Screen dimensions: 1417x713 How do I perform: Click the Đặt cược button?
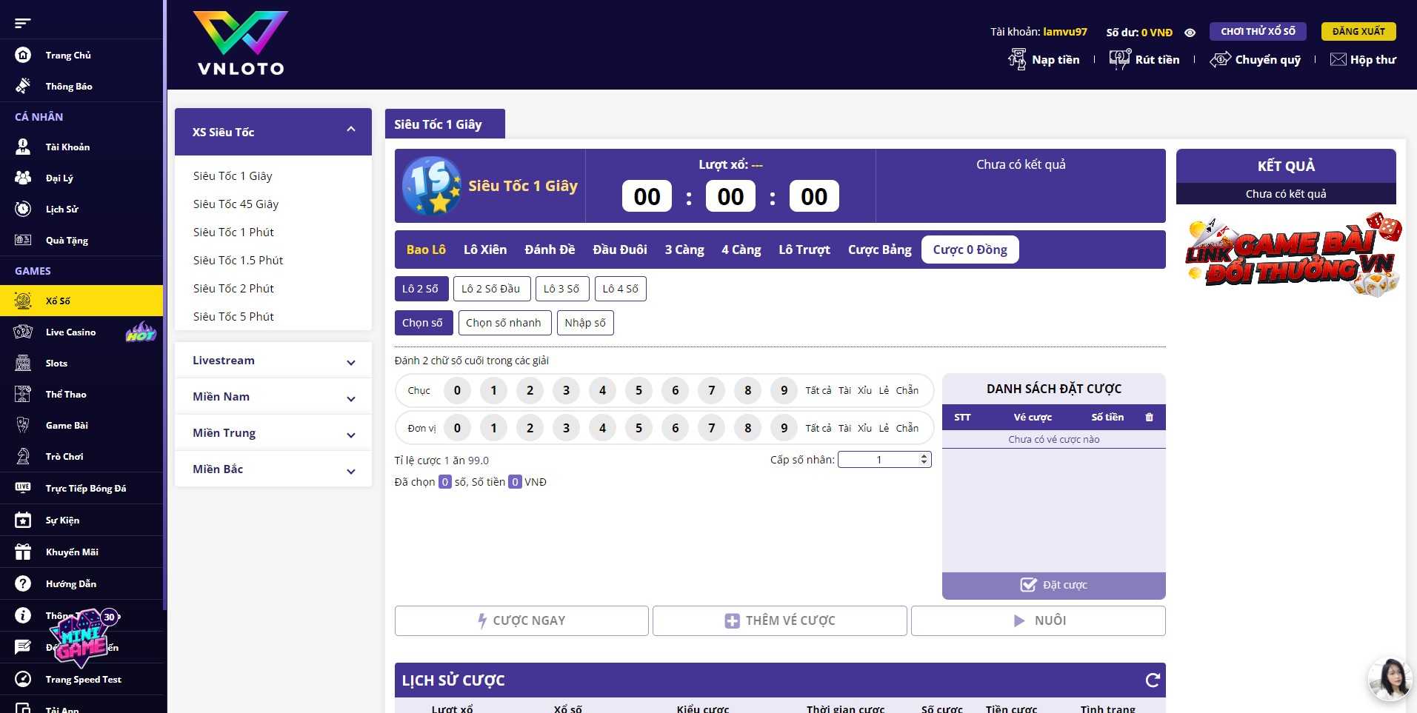click(1054, 585)
